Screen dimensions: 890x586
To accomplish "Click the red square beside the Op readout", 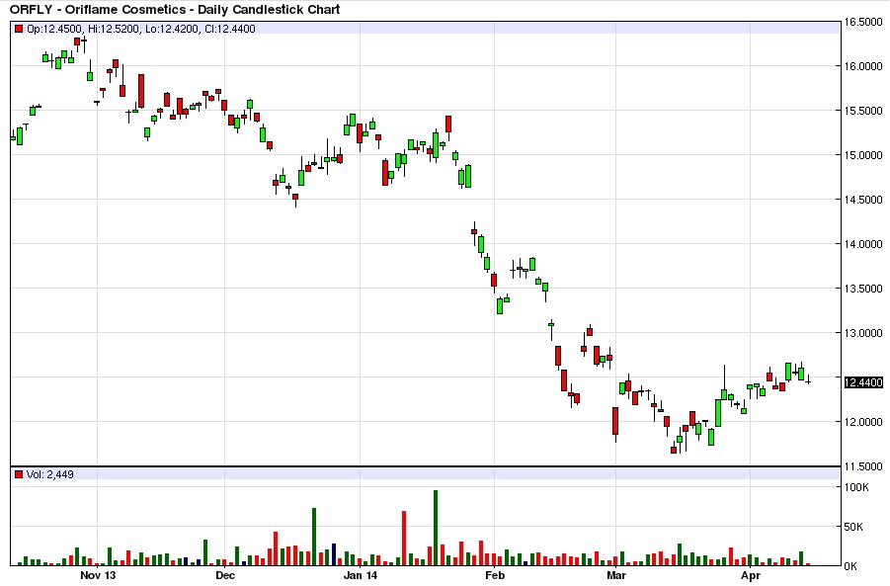I will click(x=19, y=29).
